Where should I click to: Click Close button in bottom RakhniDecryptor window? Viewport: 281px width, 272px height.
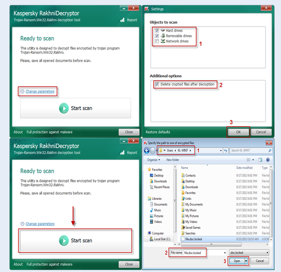click(129, 264)
